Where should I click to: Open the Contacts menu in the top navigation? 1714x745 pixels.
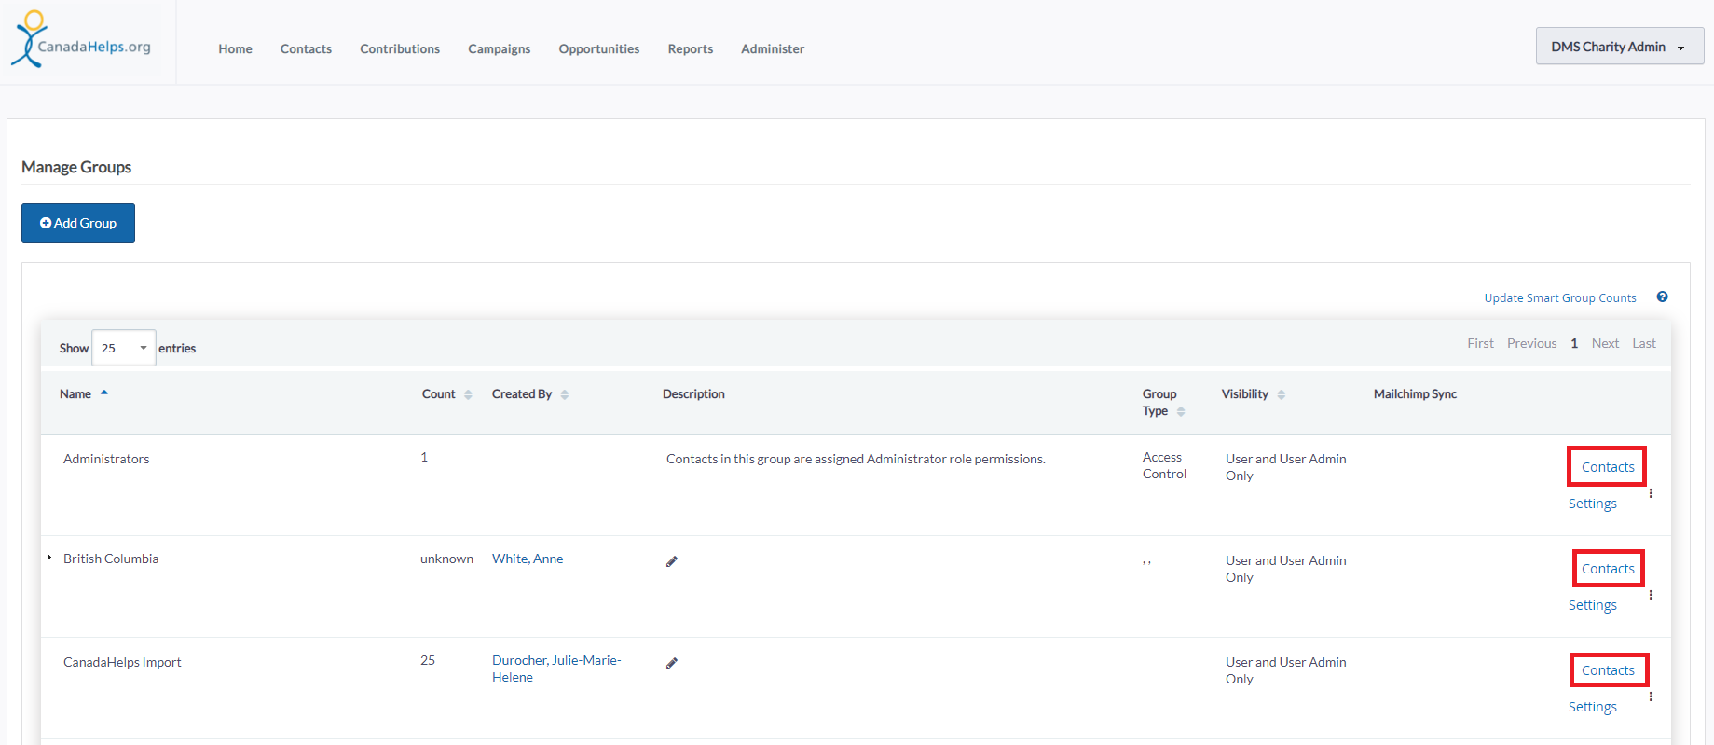pyautogui.click(x=306, y=48)
